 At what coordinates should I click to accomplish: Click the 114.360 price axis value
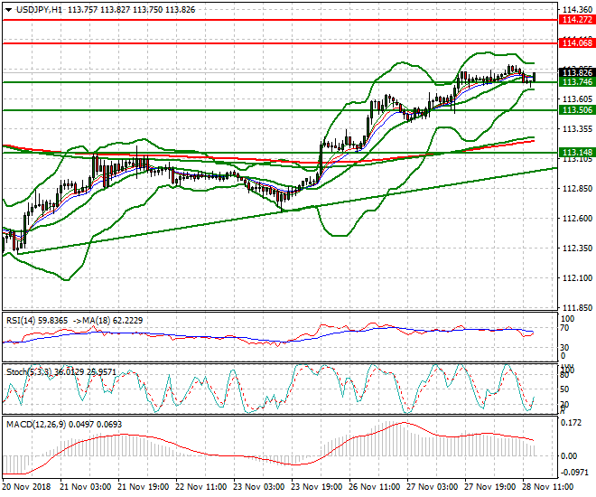pos(577,10)
